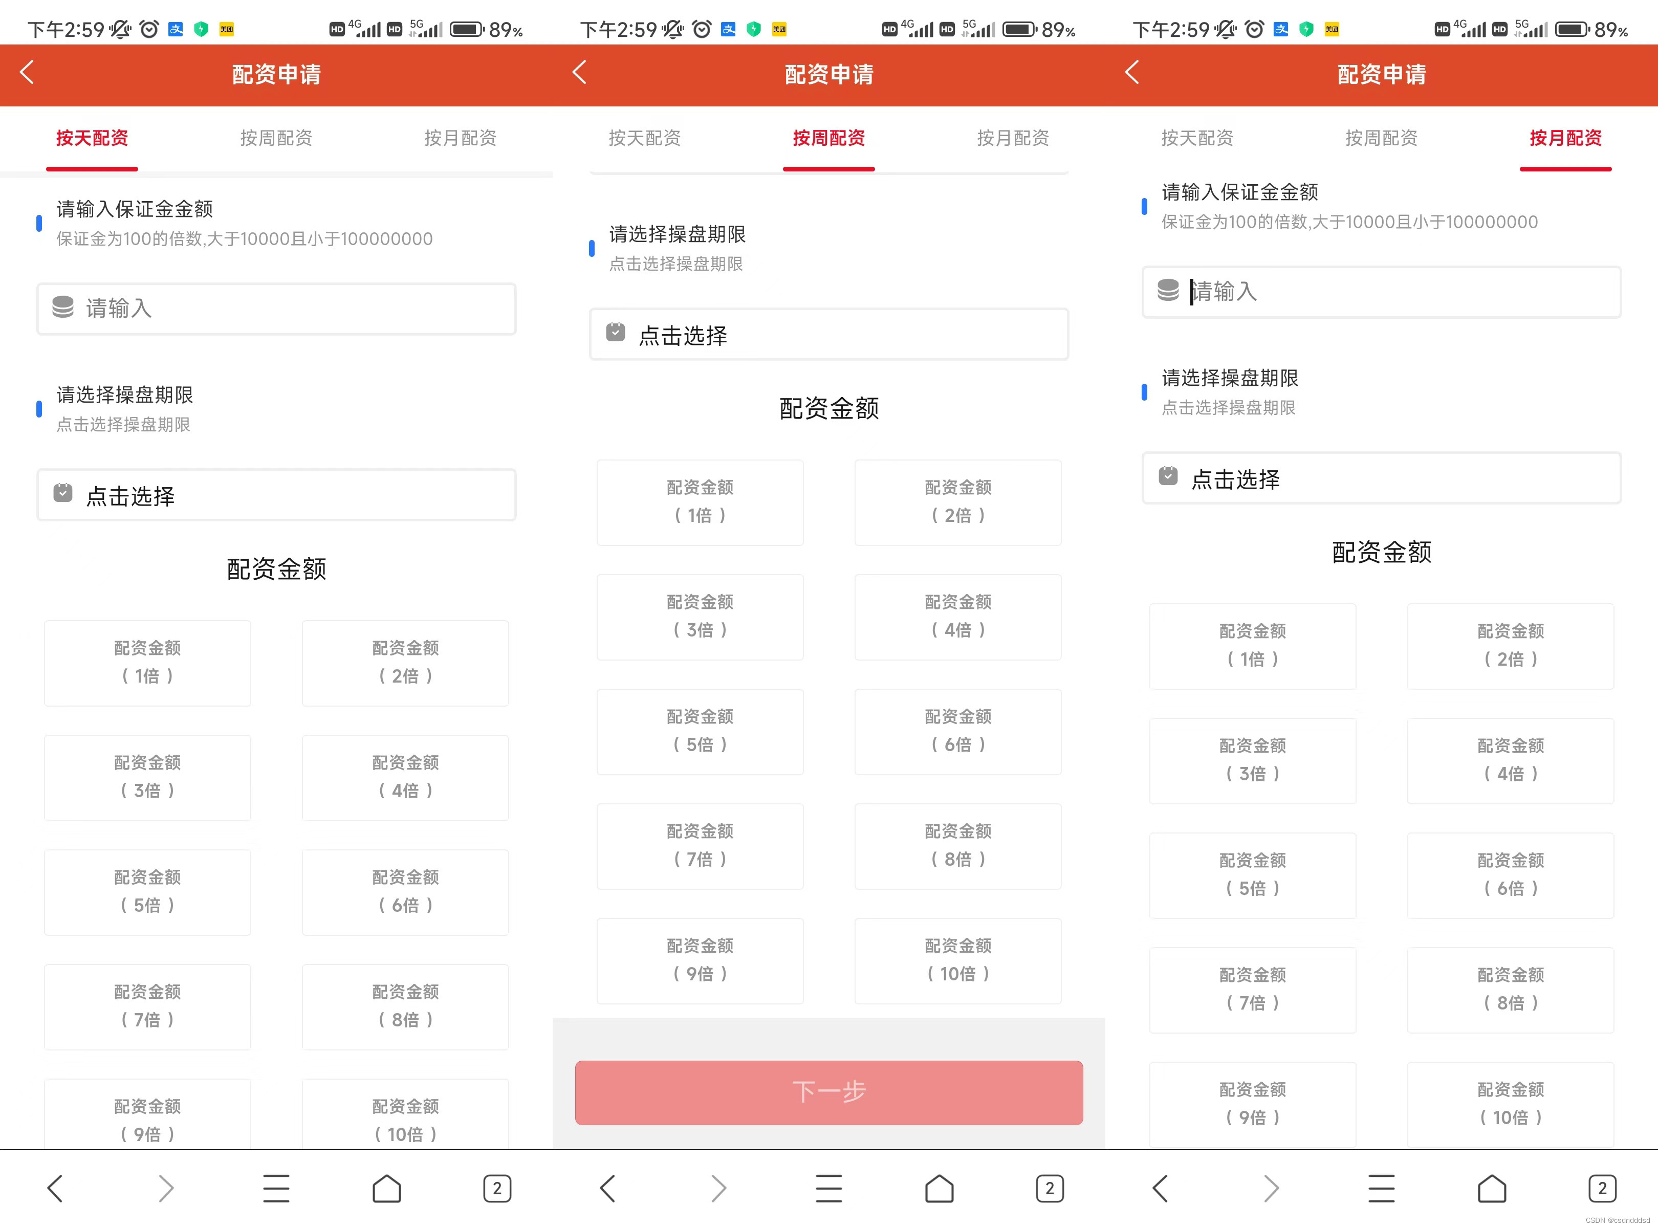Focus the 请输入 deposit field in right screen
The image size is (1658, 1228).
1382,292
